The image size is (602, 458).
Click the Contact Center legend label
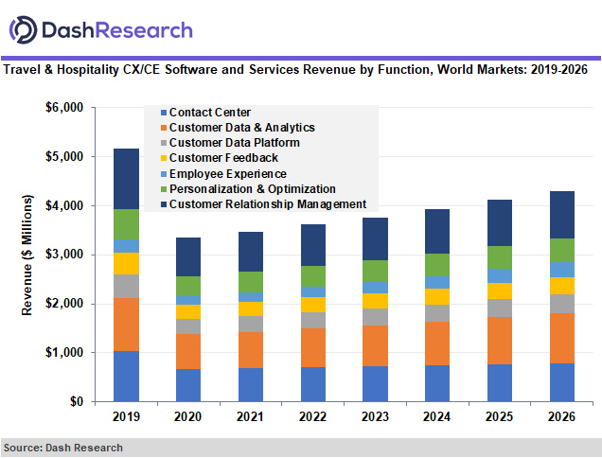[209, 113]
